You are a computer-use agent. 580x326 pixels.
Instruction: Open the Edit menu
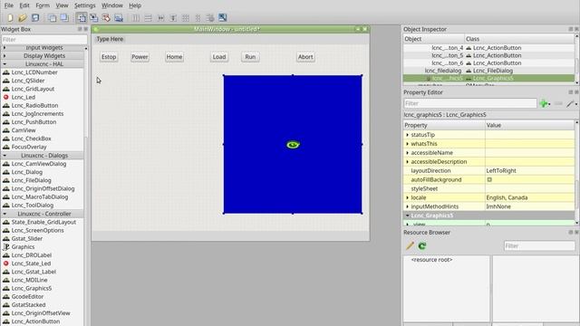tap(24, 5)
